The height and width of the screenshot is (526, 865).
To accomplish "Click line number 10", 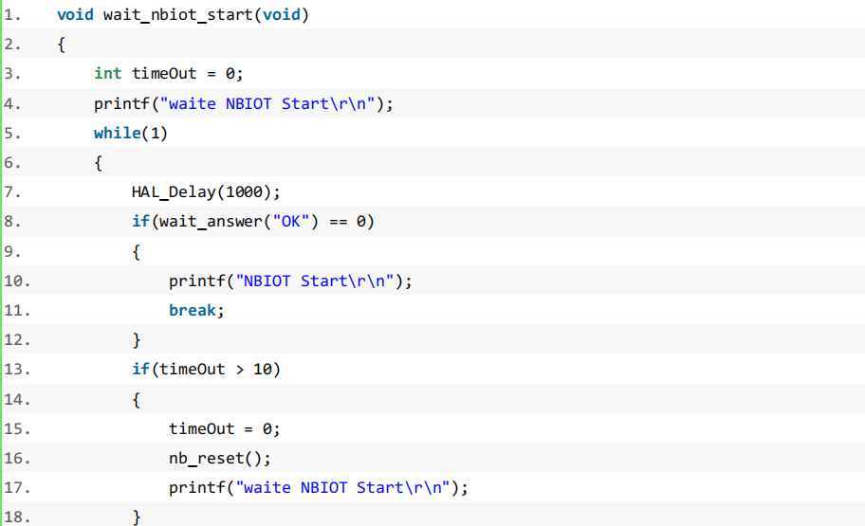I will (17, 281).
